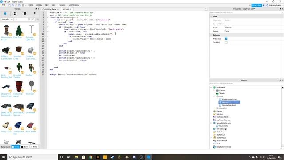Open Chrome from the taskbar
This screenshot has height=160, width=284.
pyautogui.click(x=91, y=157)
